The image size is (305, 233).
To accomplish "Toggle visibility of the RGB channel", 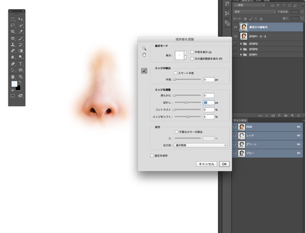I will 235,127.
